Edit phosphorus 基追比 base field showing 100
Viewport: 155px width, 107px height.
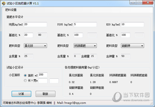point(78,35)
